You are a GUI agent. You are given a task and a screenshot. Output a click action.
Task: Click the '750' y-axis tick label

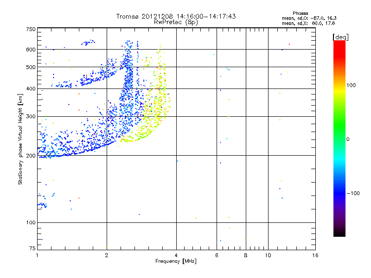31,29
